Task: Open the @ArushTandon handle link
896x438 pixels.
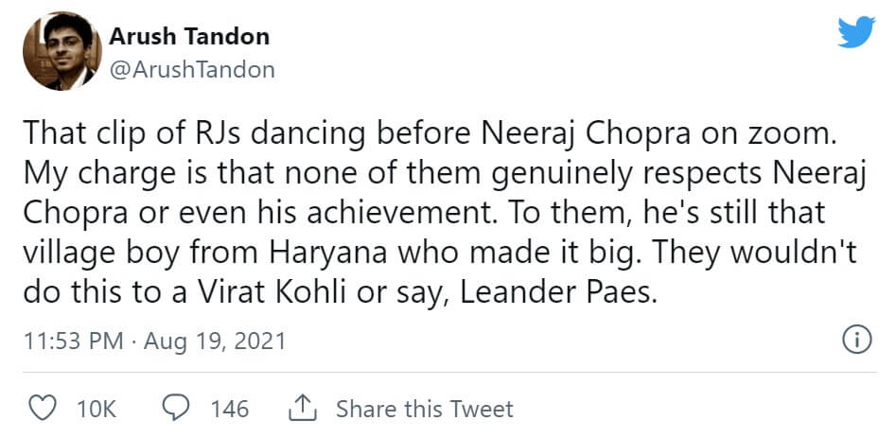Action: coord(192,69)
